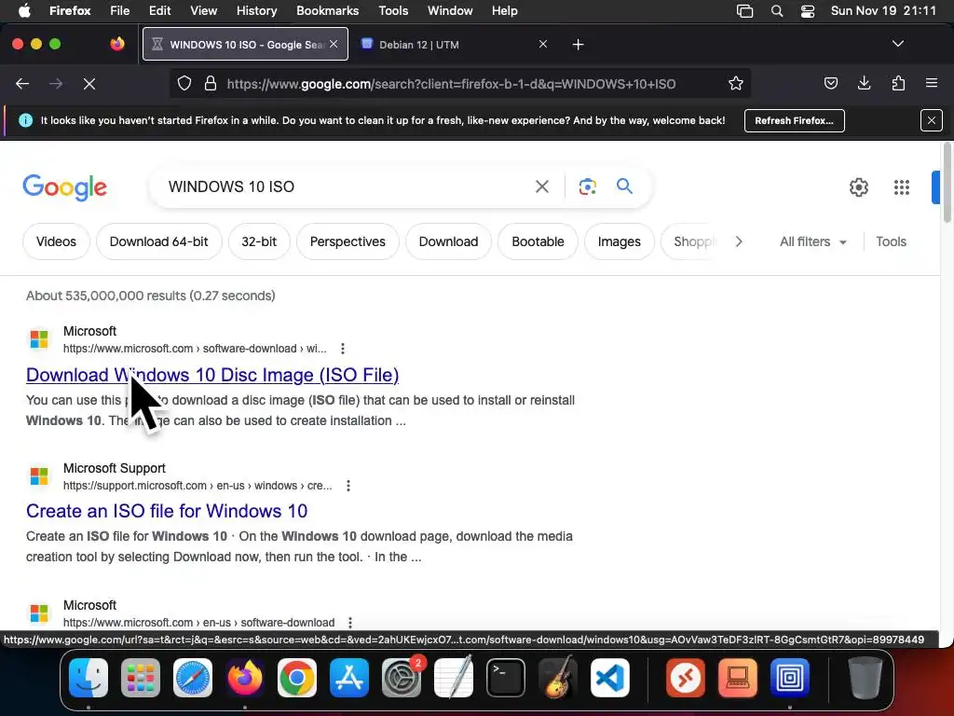This screenshot has height=716, width=954.
Task: Open the Tools menu in menu bar
Action: [x=393, y=10]
